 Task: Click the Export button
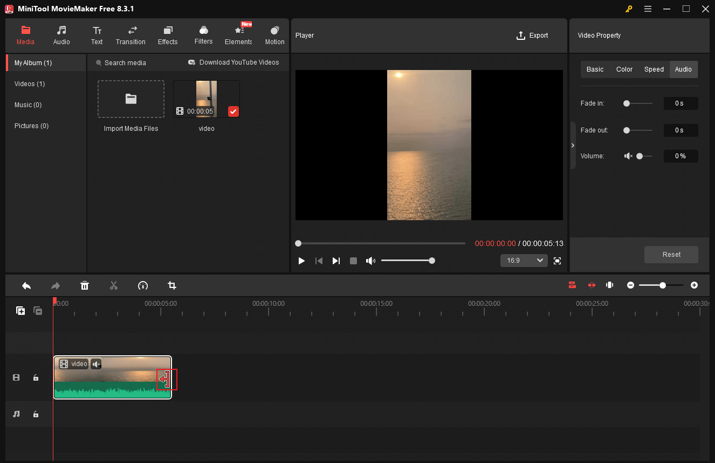[532, 35]
